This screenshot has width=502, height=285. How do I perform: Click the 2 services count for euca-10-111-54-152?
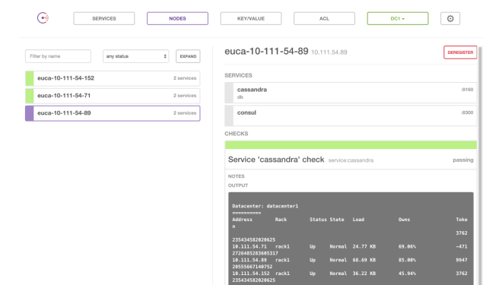click(185, 78)
